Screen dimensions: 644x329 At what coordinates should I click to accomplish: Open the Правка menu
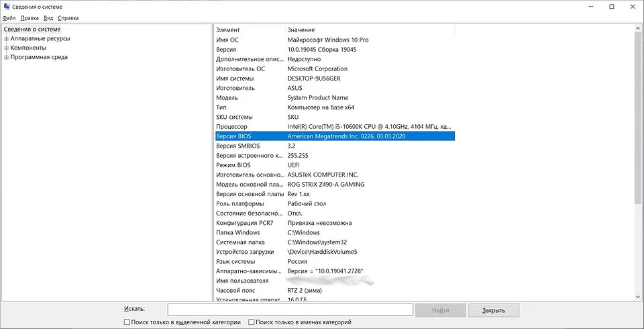point(30,18)
